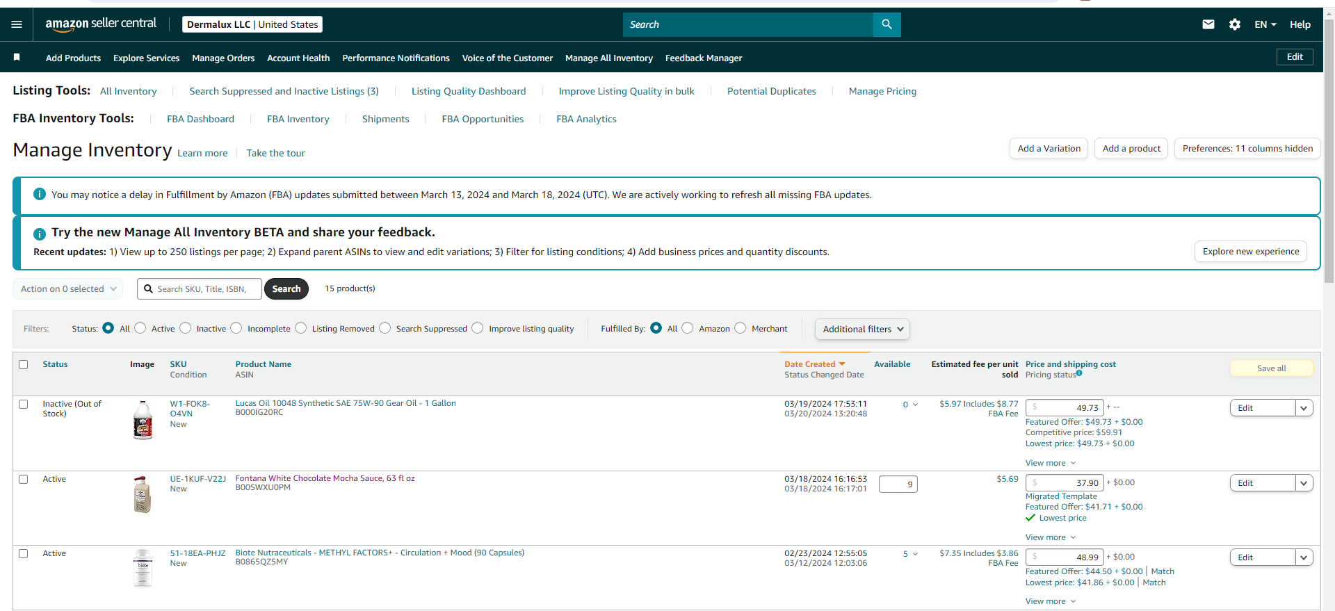The width and height of the screenshot is (1335, 611).
Task: Open the Account Health menu item
Action: pyautogui.click(x=298, y=58)
